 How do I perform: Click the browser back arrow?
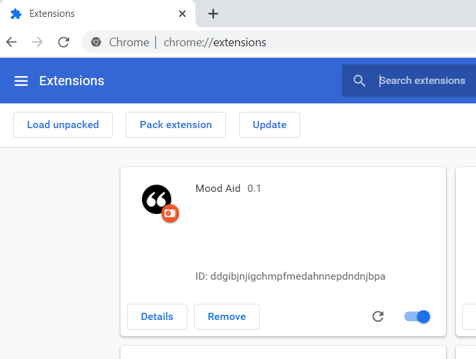click(12, 42)
